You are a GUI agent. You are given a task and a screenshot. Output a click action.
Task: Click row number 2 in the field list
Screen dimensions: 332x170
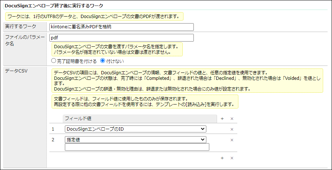[x=53, y=140]
